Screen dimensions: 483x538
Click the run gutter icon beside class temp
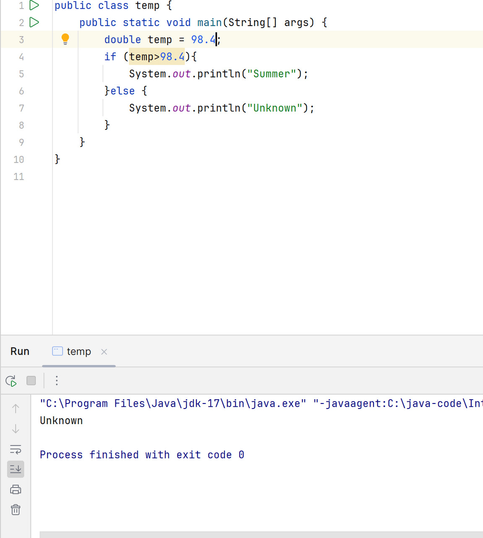click(34, 5)
